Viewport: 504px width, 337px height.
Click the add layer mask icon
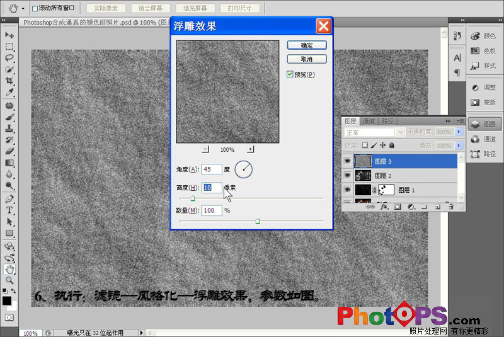click(398, 207)
